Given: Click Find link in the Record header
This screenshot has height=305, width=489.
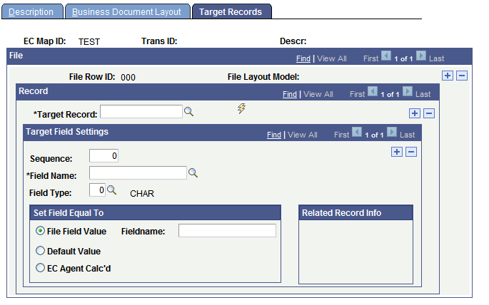Looking at the screenshot, I should [x=290, y=94].
